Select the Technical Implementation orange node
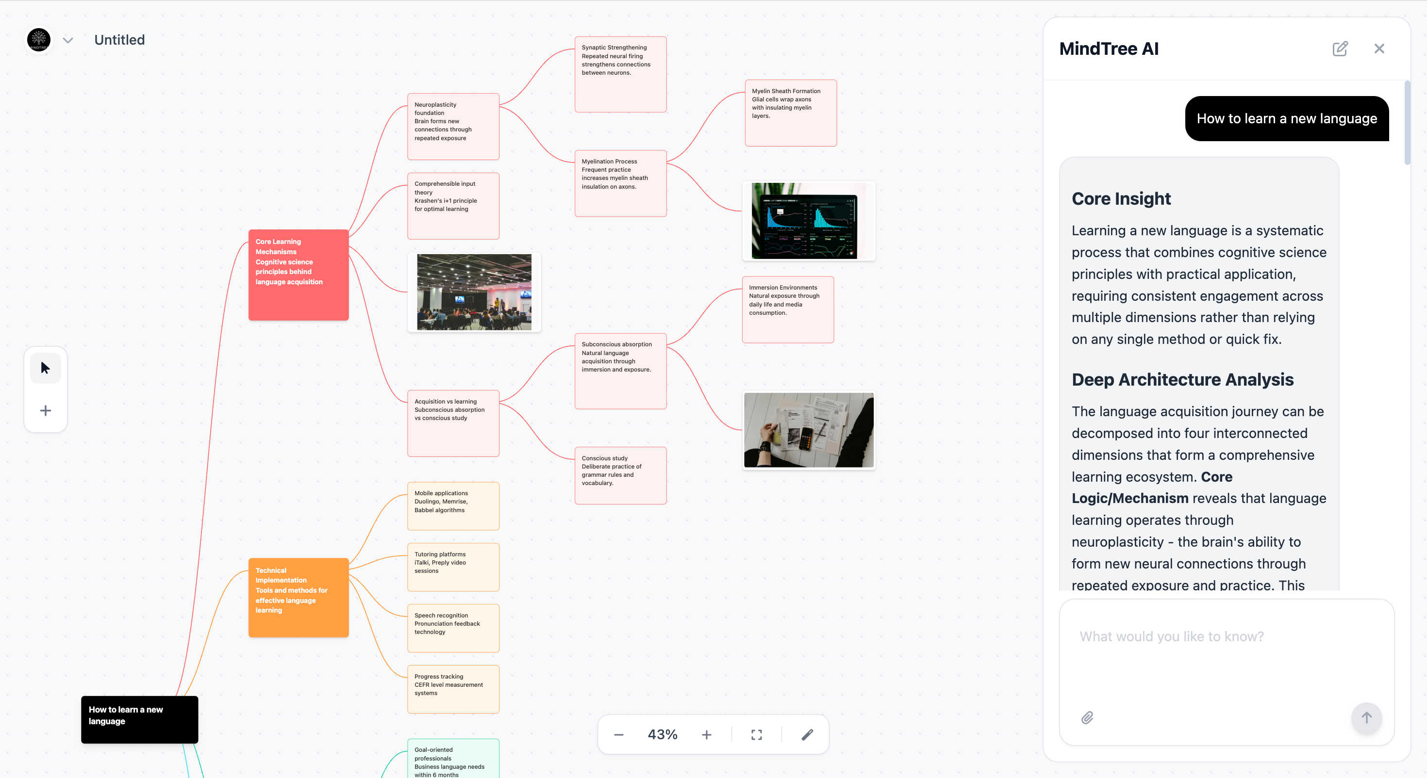 pyautogui.click(x=298, y=597)
